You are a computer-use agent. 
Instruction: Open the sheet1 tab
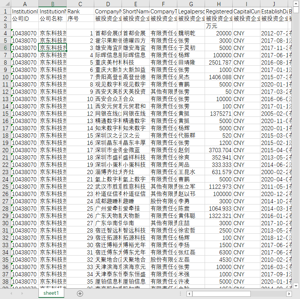coord(51,293)
